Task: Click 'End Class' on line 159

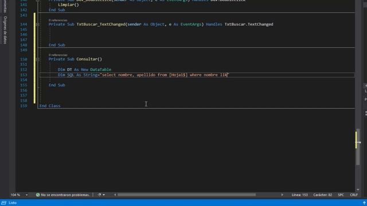Action: click(50, 106)
